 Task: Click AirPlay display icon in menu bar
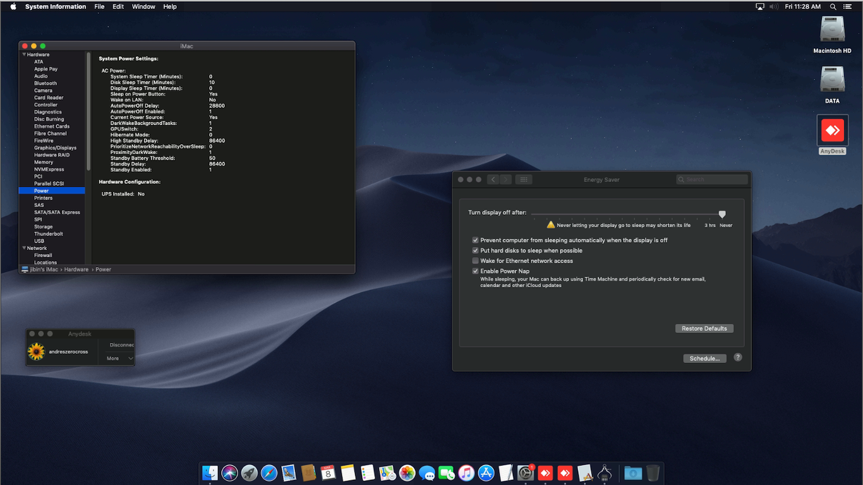760,6
